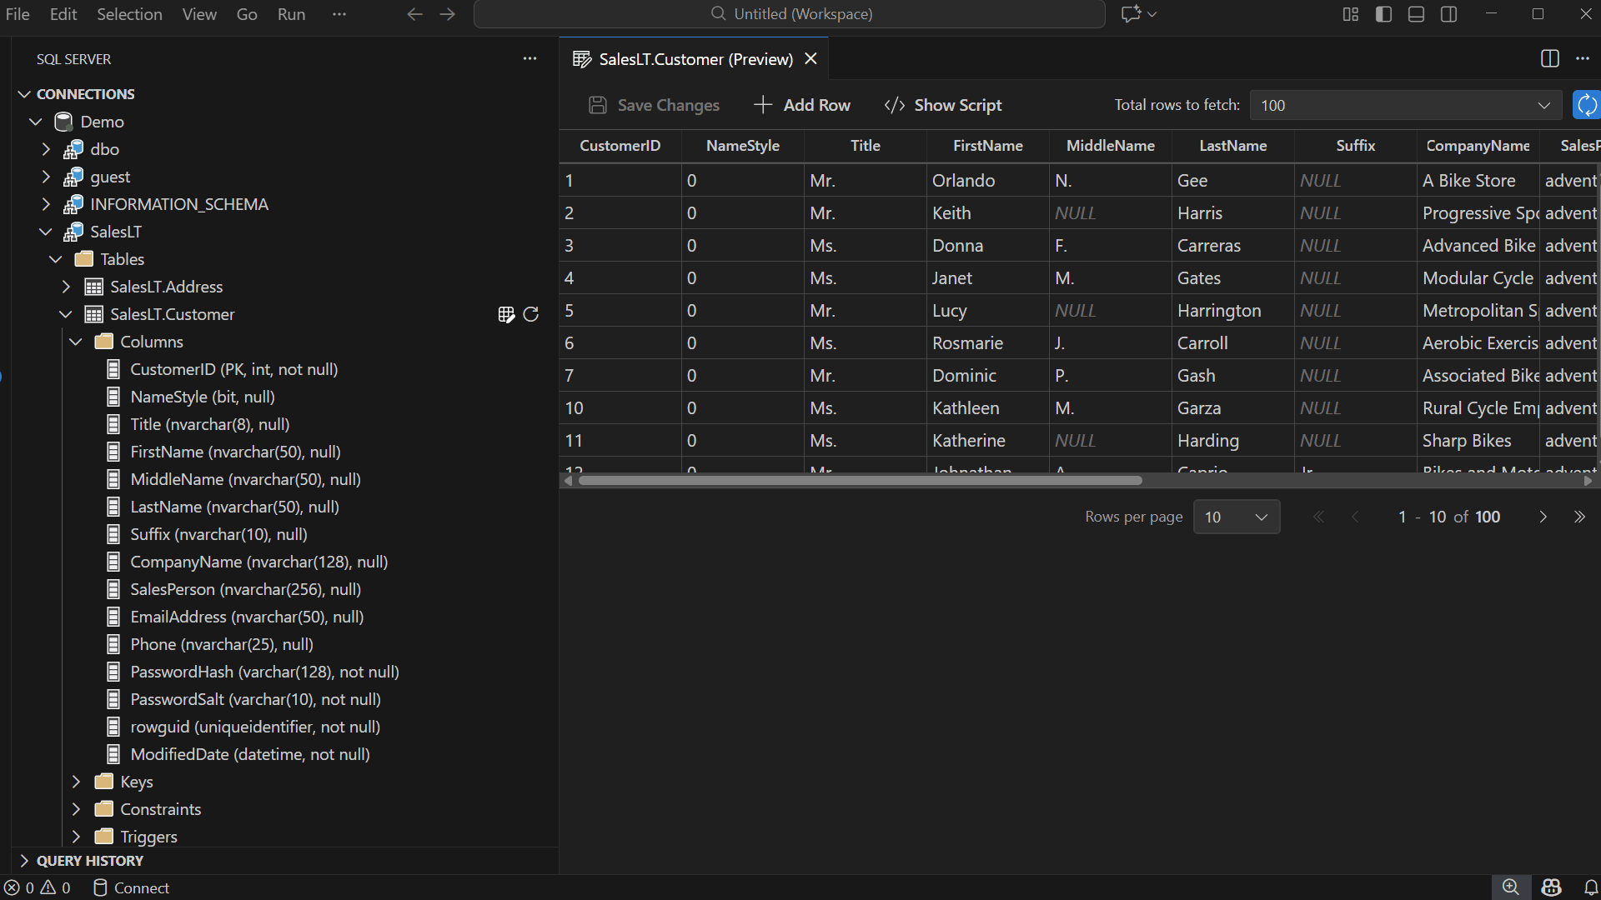Open the Selection menu
The image size is (1601, 900).
click(x=129, y=14)
